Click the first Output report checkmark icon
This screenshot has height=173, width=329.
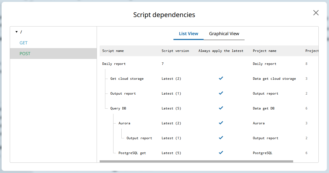[x=221, y=93]
